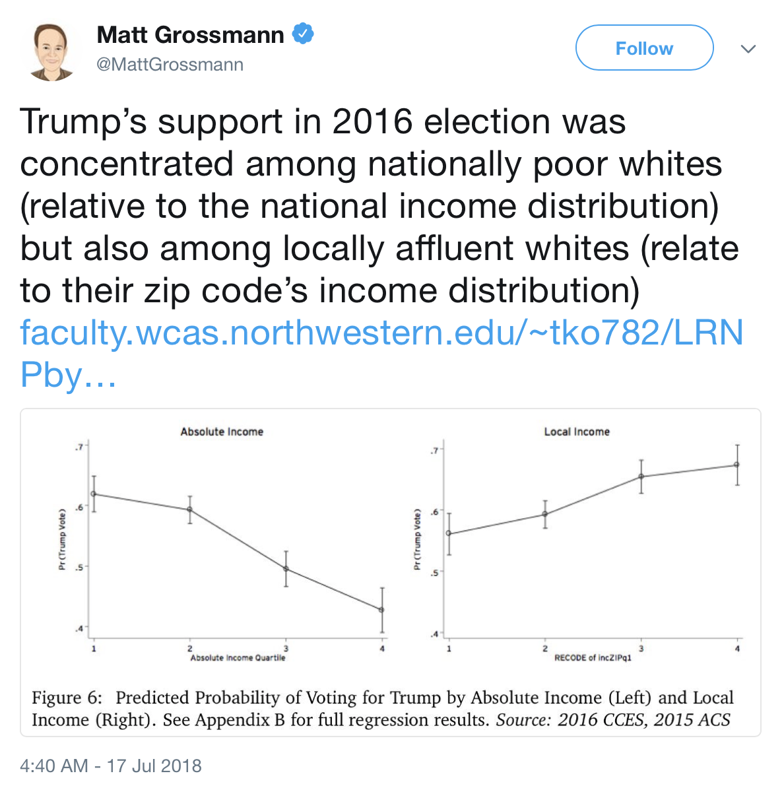Click quartile 1 data point in Absolute Income chart
This screenshot has height=788, width=784.
94,494
